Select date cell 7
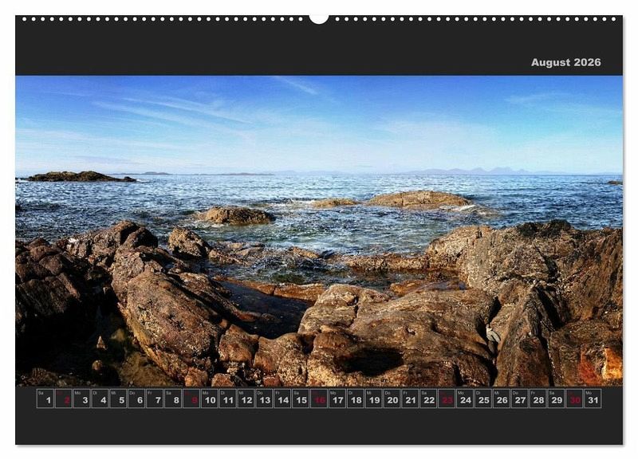Screen dimensions: 638x460 click(155, 399)
